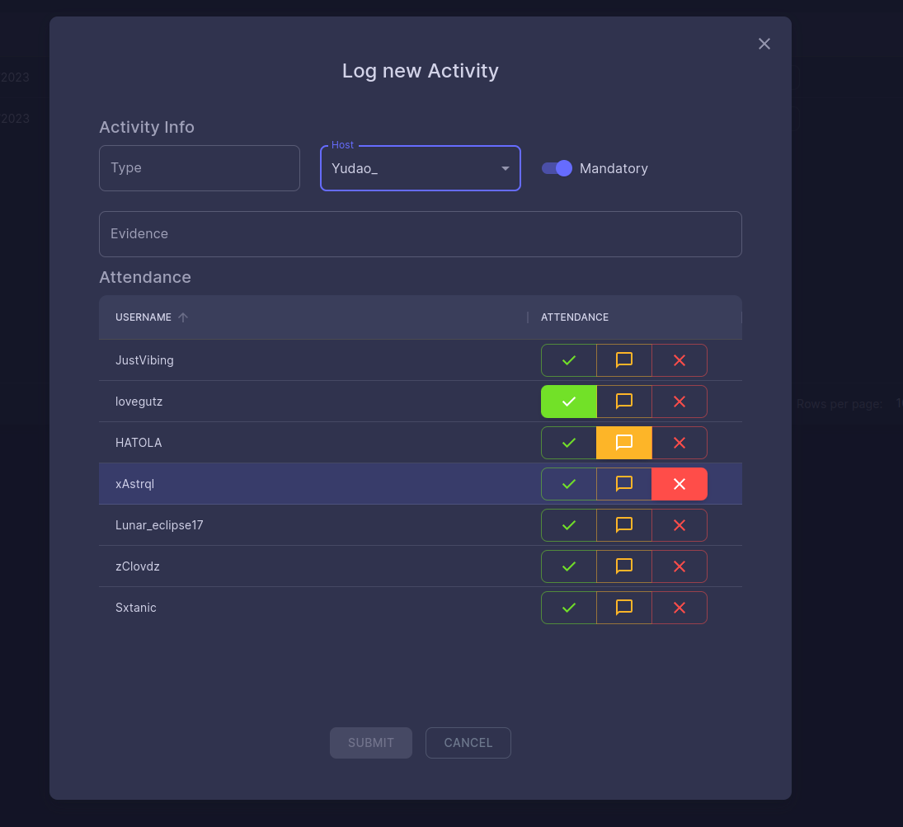Click CANCEL to dismiss the dialog
The height and width of the screenshot is (827, 903).
tap(468, 742)
